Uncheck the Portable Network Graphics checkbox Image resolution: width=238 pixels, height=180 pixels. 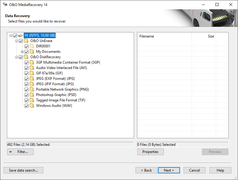click(x=26, y=90)
